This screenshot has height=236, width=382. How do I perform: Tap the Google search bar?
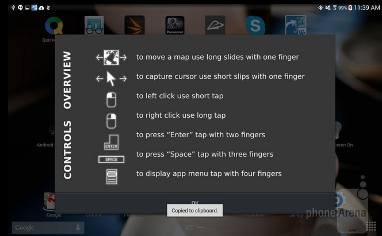click(48, 228)
